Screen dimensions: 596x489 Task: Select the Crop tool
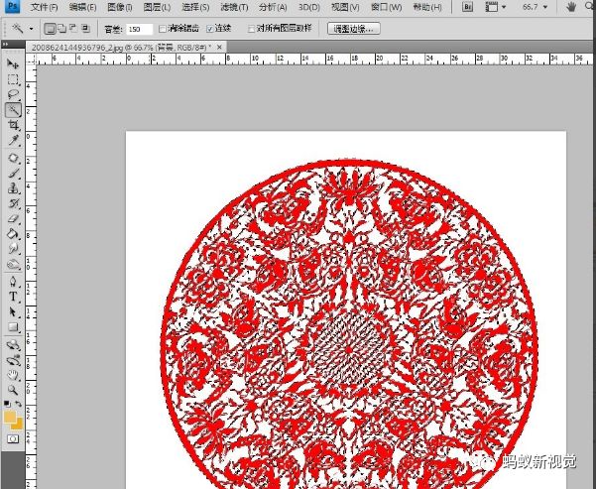click(x=13, y=125)
